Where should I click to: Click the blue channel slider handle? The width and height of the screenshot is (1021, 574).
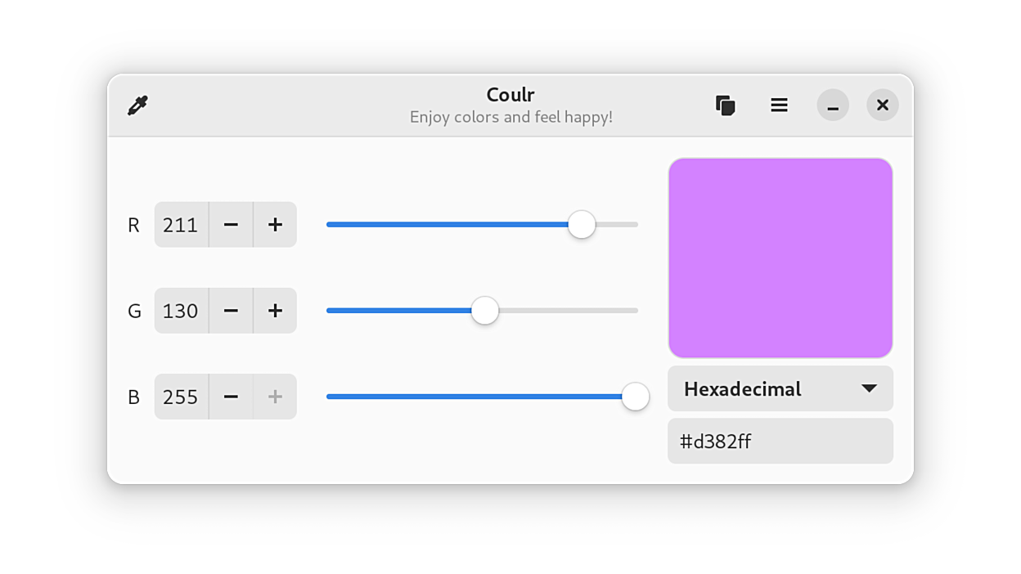[636, 397]
